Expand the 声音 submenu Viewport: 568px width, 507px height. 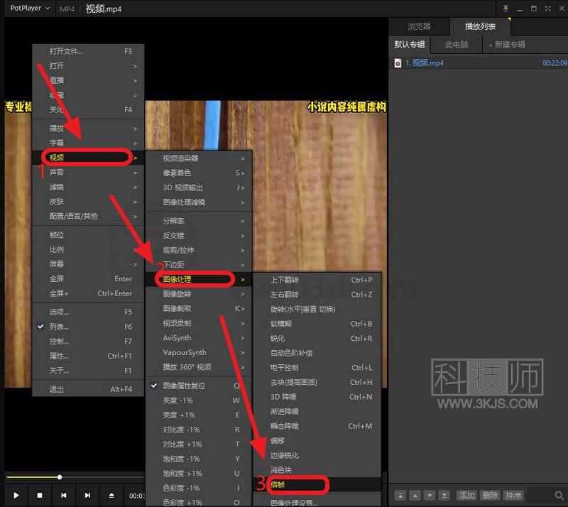(x=88, y=172)
